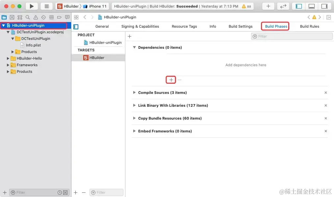Collapse DCTestUniPlugin.xcodeproj in the navigator
This screenshot has width=334, height=197.
(8, 32)
